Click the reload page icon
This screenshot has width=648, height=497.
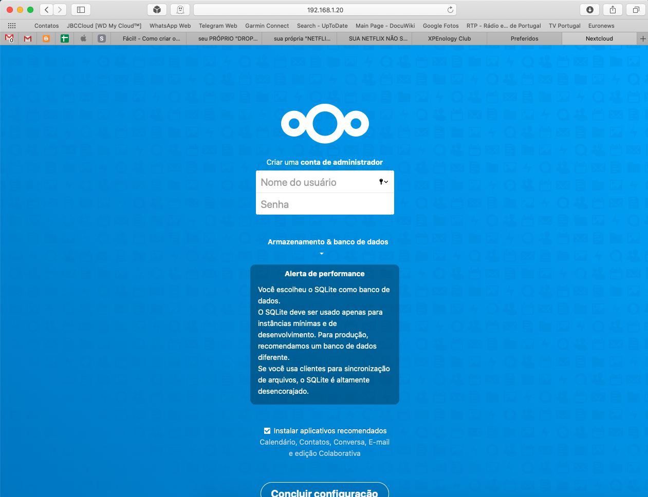point(450,10)
